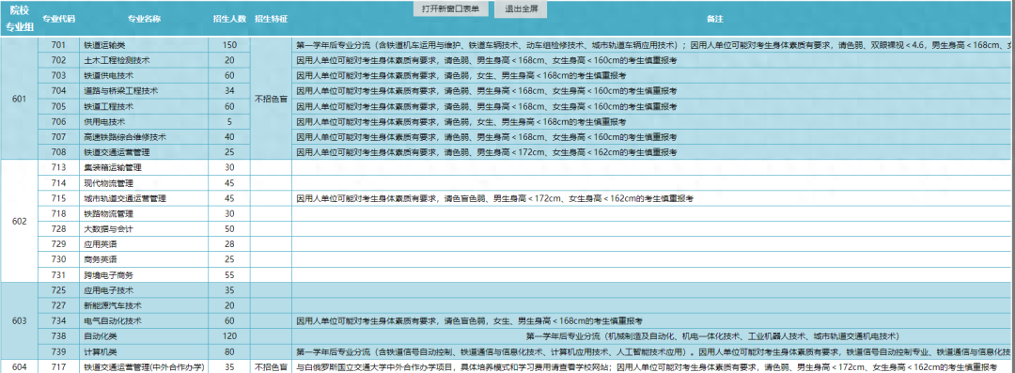Viewport: 1015px width, 373px height.
Task: Click enrollment count 120 for 自动化类
Action: coord(230,336)
